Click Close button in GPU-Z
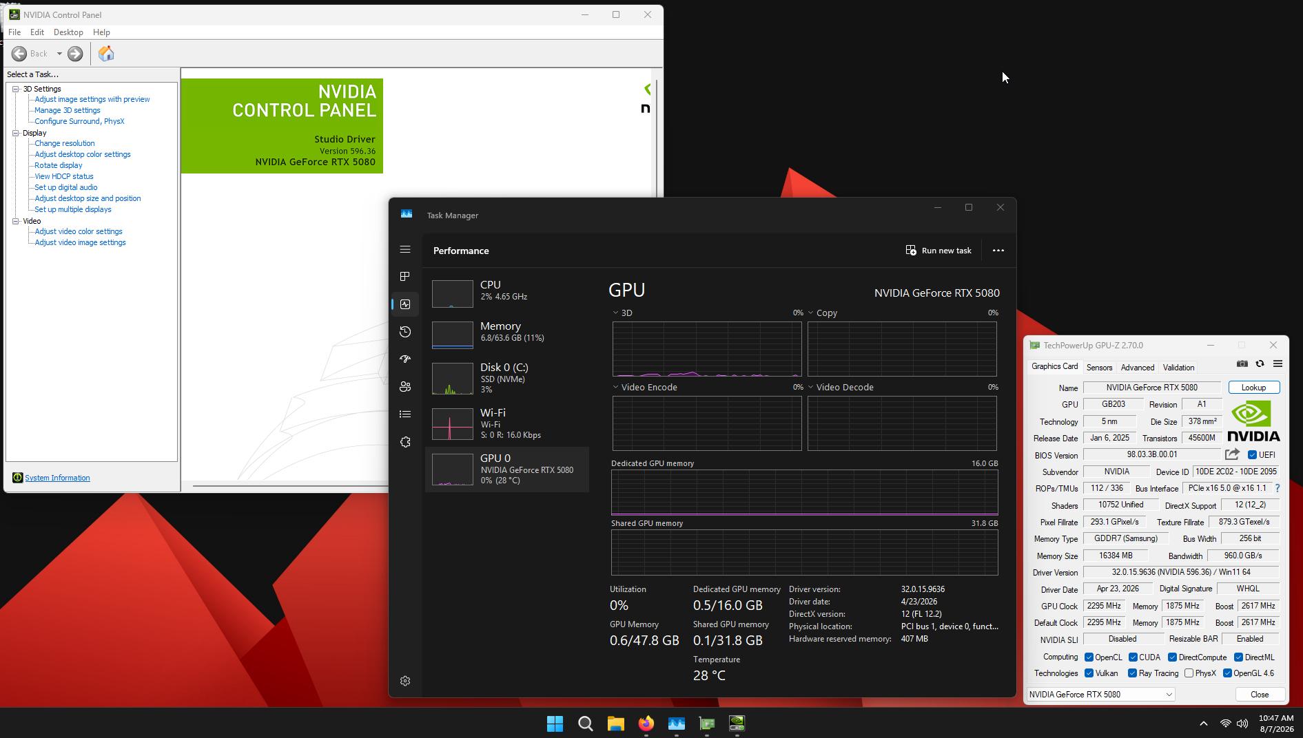The width and height of the screenshot is (1303, 738). 1259,695
